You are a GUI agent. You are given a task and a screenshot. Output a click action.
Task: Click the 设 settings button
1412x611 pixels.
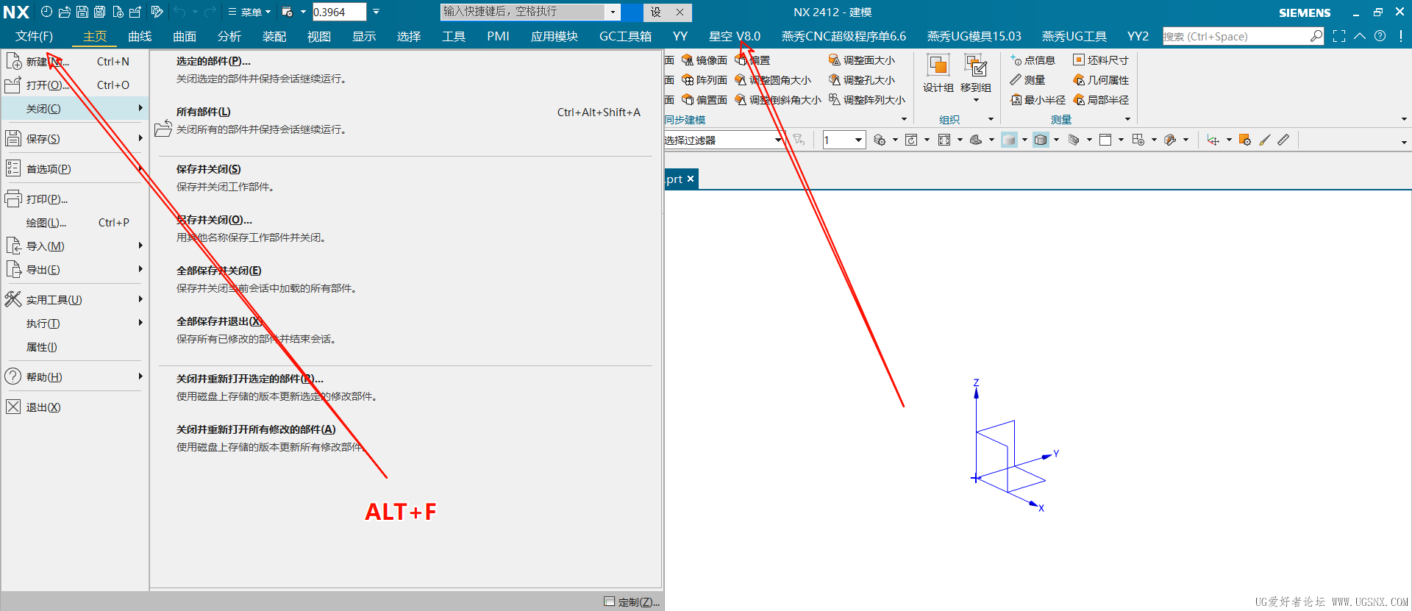click(x=656, y=12)
